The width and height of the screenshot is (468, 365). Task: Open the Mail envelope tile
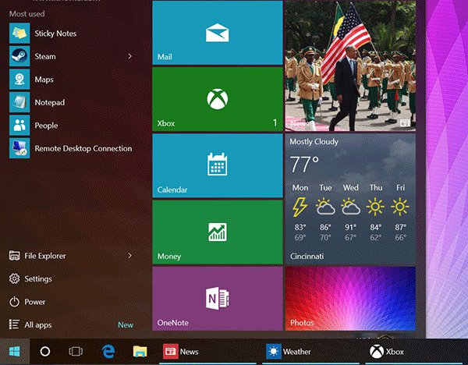pyautogui.click(x=218, y=33)
